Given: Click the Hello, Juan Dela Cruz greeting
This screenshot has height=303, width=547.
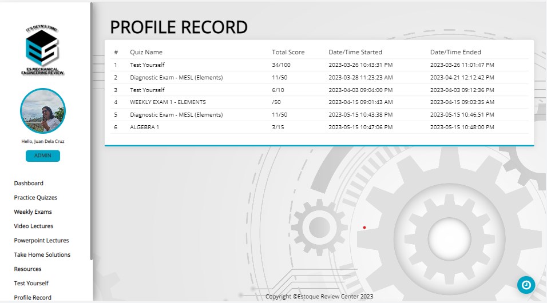Looking at the screenshot, I should [x=43, y=141].
